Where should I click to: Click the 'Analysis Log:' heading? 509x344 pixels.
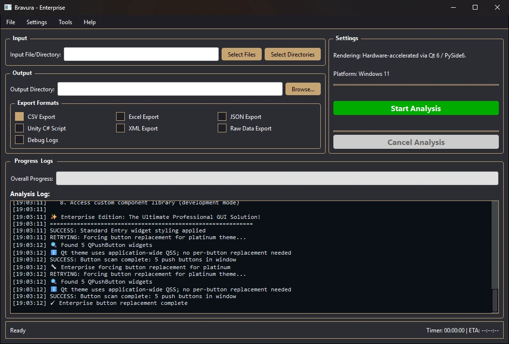point(30,194)
